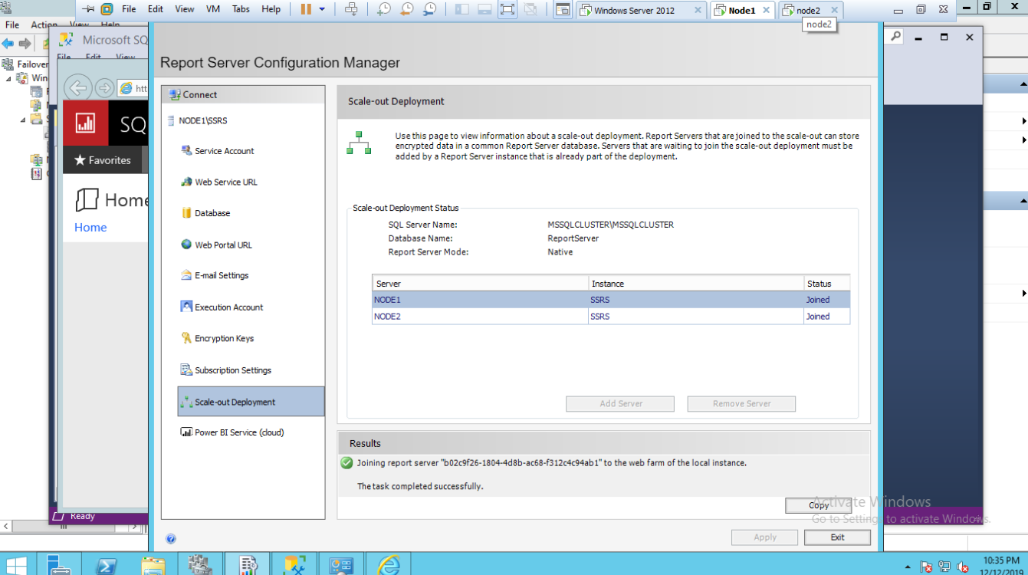Open the Database configuration page icon
This screenshot has width=1028, height=575.
[186, 213]
